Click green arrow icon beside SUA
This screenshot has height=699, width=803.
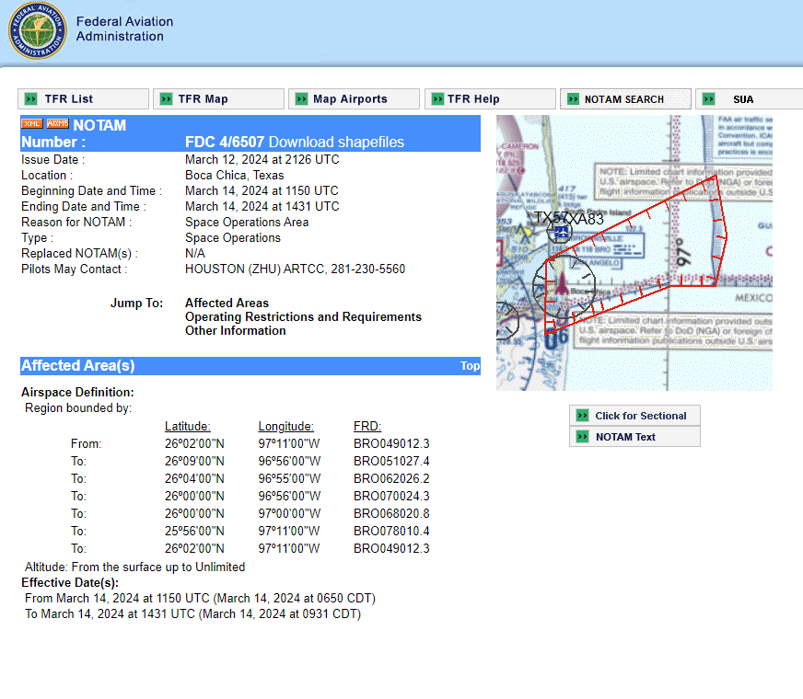point(708,98)
